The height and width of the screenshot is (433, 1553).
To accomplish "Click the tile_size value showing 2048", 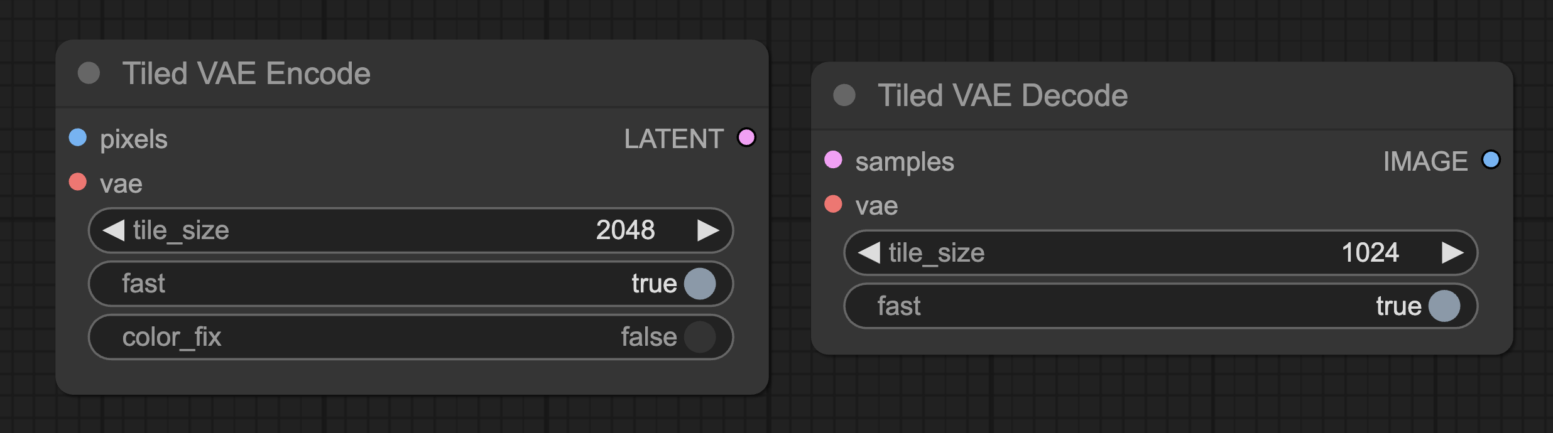I will click(x=624, y=230).
